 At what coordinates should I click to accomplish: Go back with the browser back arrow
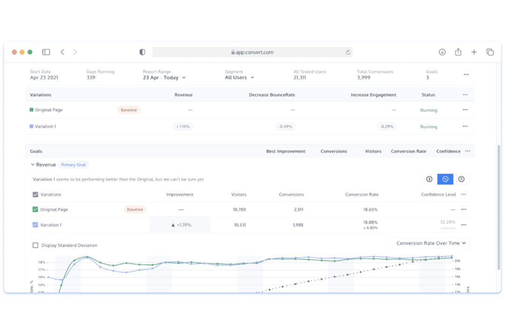point(63,52)
